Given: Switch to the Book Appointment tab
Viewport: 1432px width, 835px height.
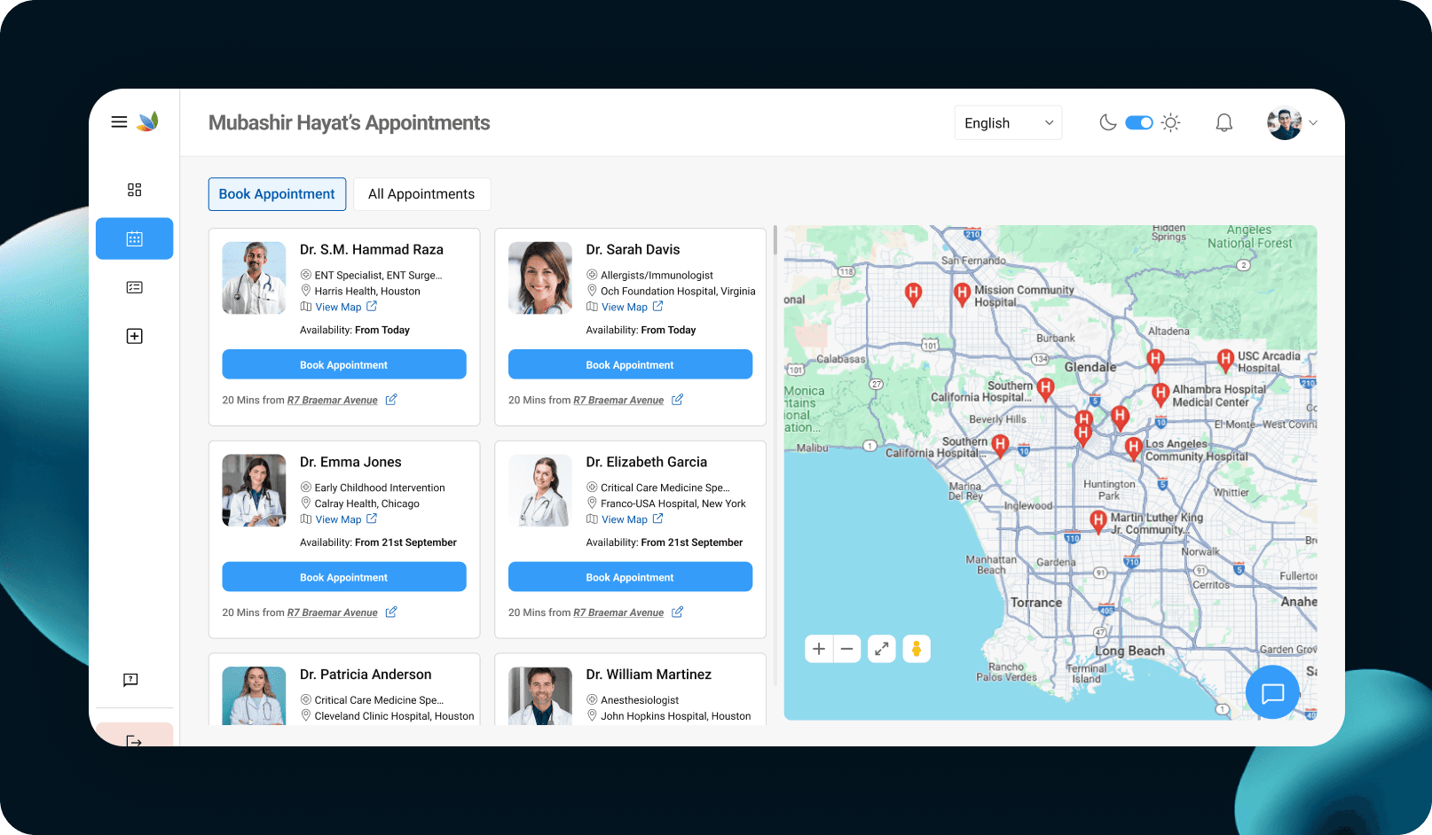Looking at the screenshot, I should tap(277, 194).
